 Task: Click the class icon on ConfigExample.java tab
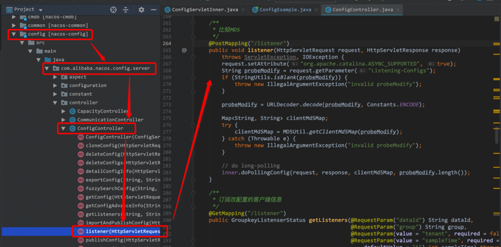coord(255,9)
